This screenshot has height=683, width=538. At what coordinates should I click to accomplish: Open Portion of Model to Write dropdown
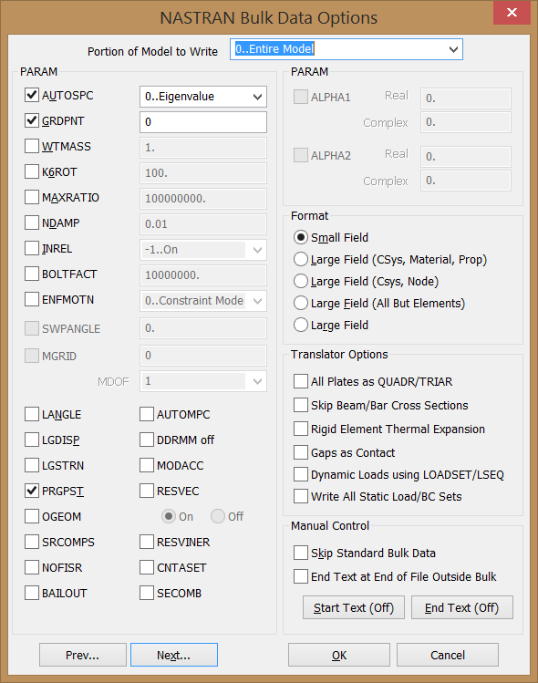[x=346, y=49]
